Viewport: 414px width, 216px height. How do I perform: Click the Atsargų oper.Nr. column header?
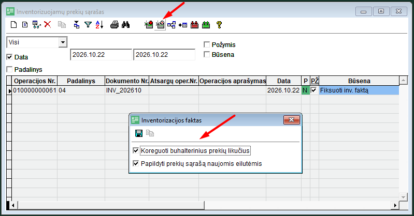coord(174,81)
